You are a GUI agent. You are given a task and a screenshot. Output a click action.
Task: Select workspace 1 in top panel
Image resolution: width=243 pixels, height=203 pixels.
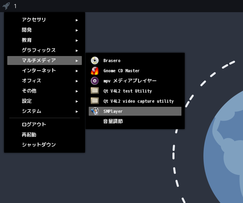tap(15, 6)
